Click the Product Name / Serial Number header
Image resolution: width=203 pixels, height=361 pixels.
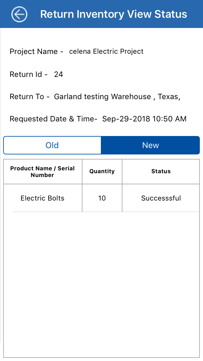coord(43,172)
